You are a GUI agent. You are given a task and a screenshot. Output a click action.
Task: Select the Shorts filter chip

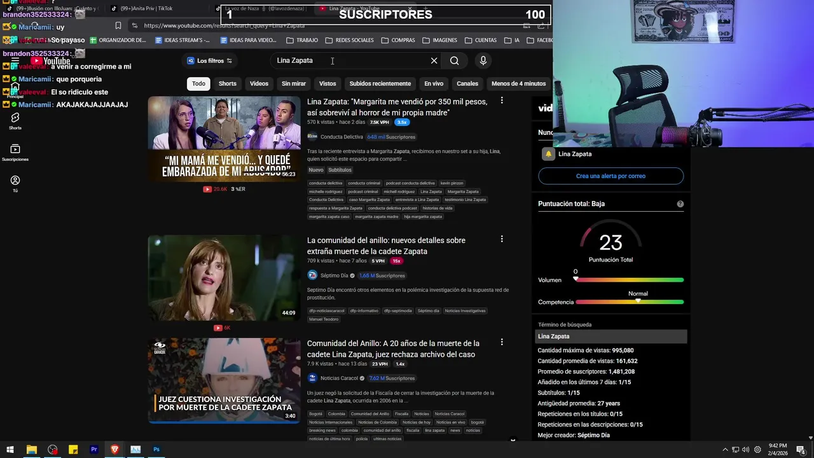point(228,83)
